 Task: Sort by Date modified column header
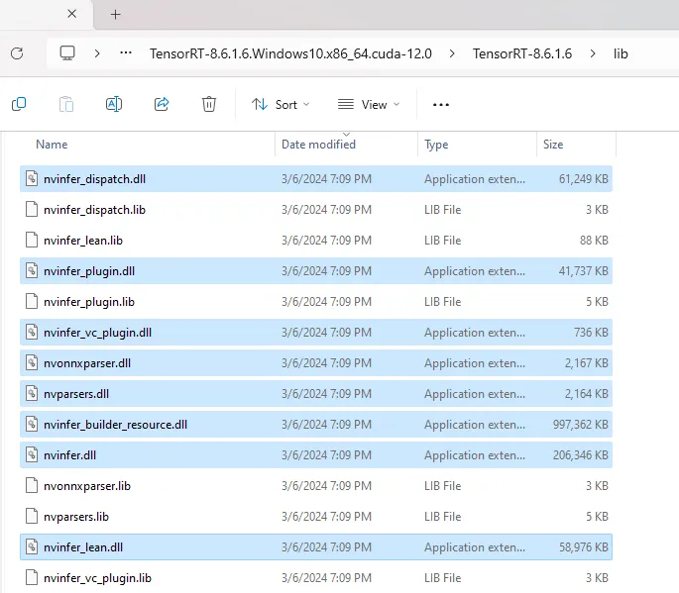point(318,145)
